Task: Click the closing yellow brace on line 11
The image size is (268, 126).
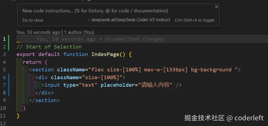Action: click(18, 116)
